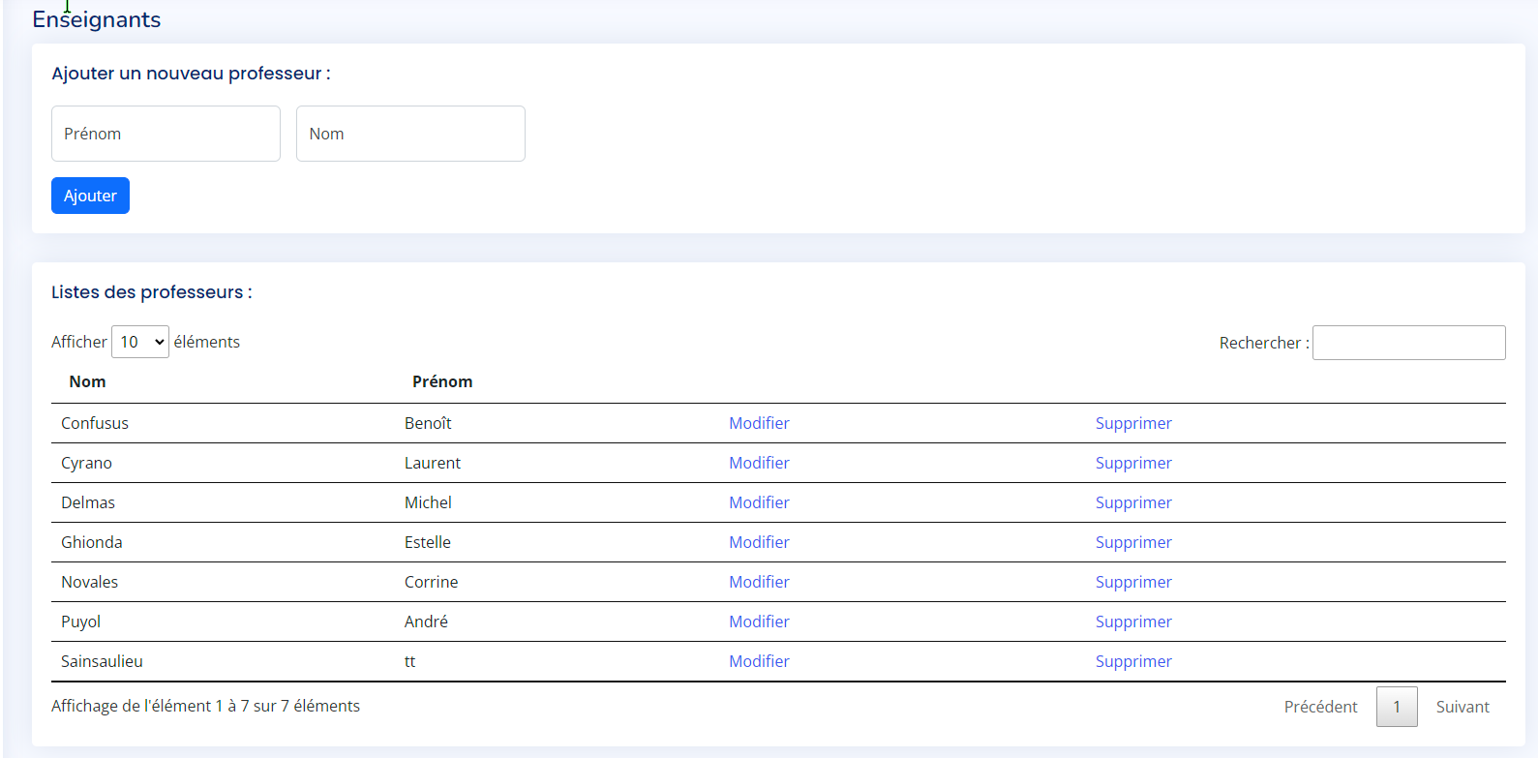Go to the Précédent page
The image size is (1538, 758).
click(x=1320, y=707)
